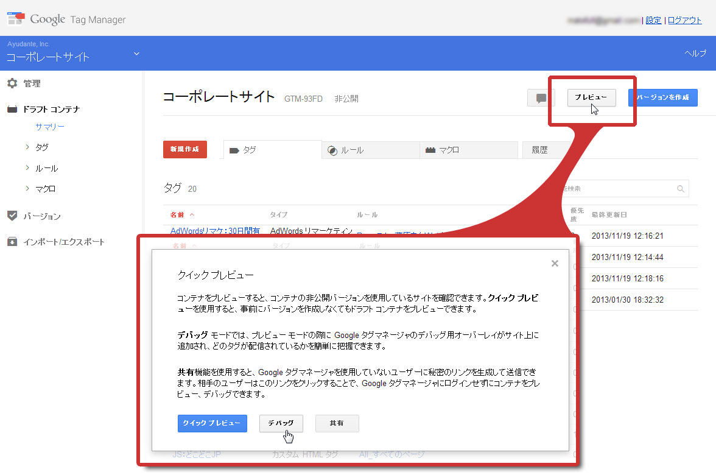This screenshot has height=475, width=716.
Task: Click the date 2013/11/19 12:18:16
Action: pos(627,278)
